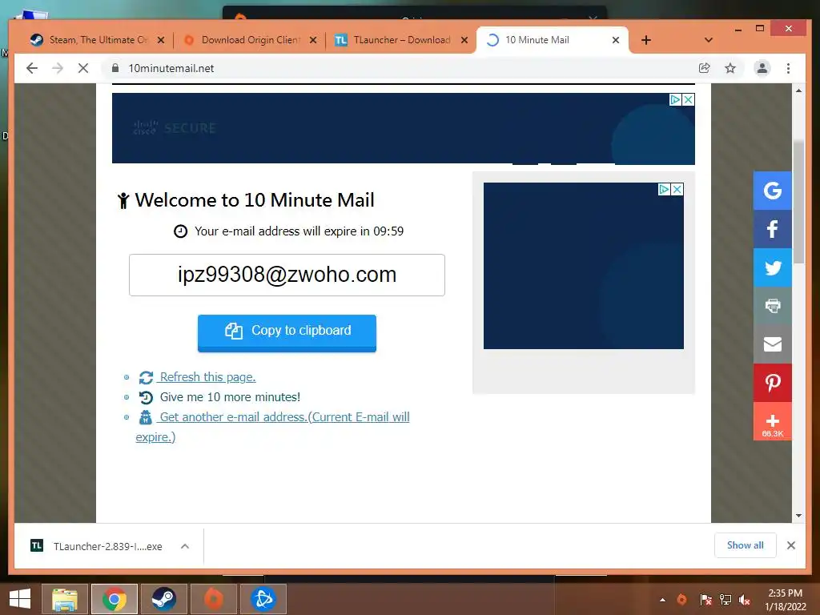Click scrollbar up arrow
Image resolution: width=820 pixels, height=615 pixels.
click(798, 90)
